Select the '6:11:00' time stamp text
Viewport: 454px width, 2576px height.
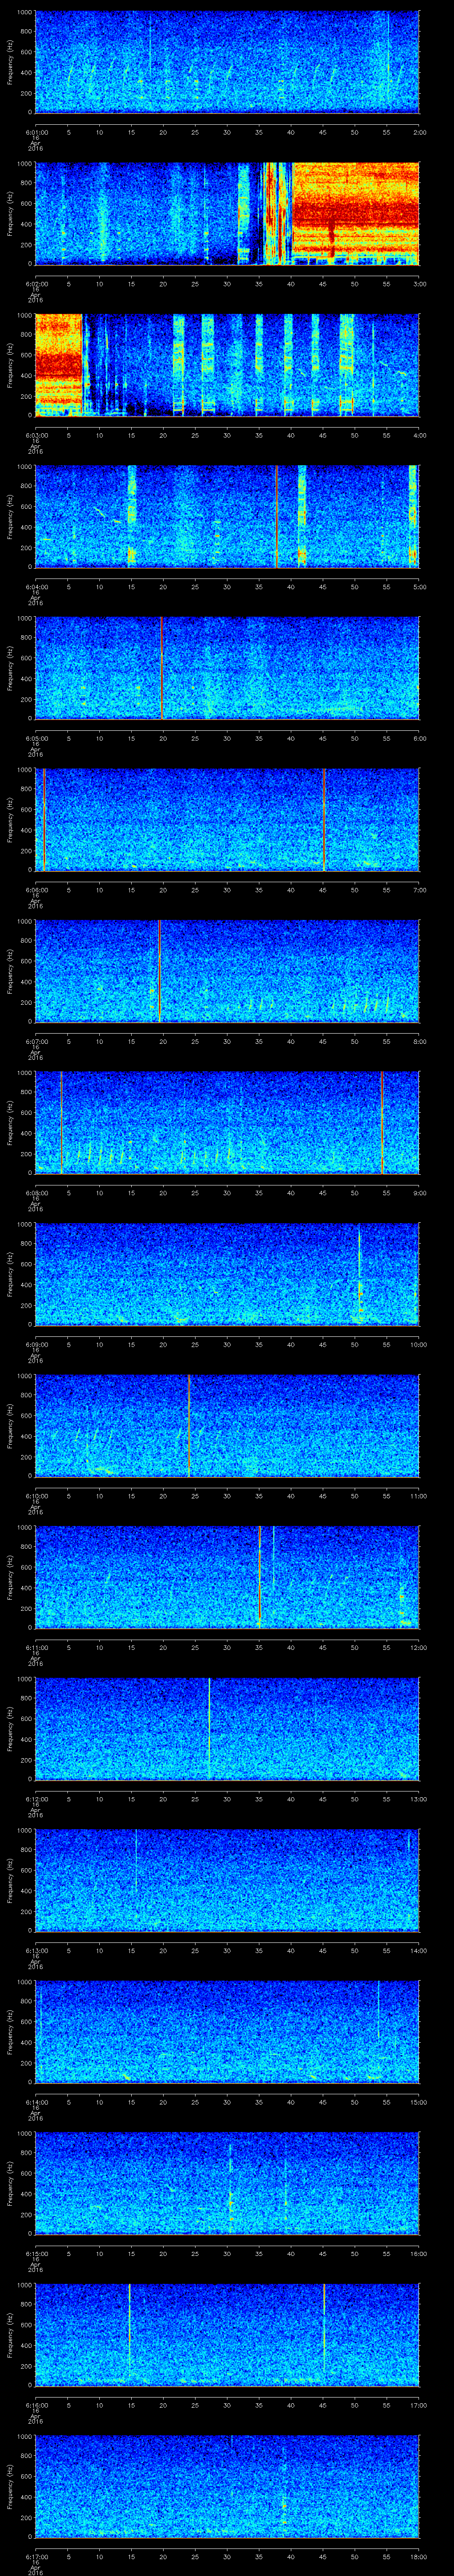pyautogui.click(x=37, y=1647)
